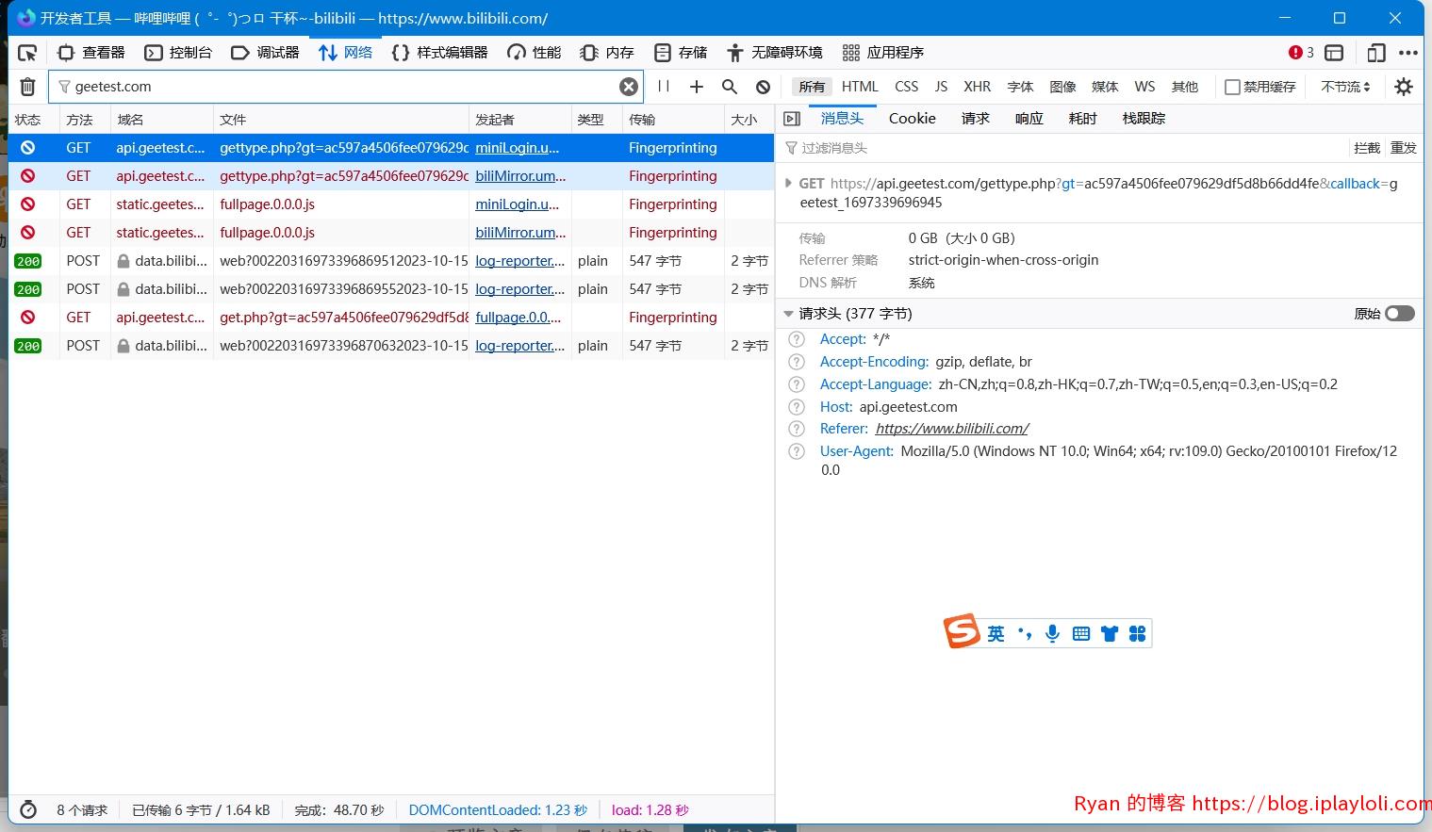The image size is (1432, 832).
Task: Open the 不节流 throttling dropdown
Action: [x=1346, y=87]
